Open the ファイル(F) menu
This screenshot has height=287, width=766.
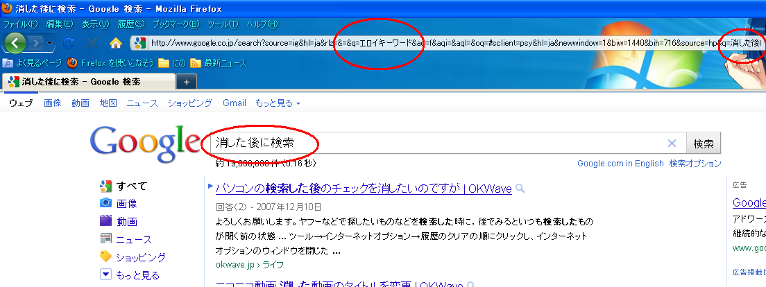pos(21,24)
